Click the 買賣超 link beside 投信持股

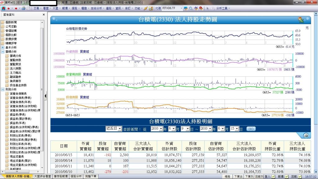(84, 97)
